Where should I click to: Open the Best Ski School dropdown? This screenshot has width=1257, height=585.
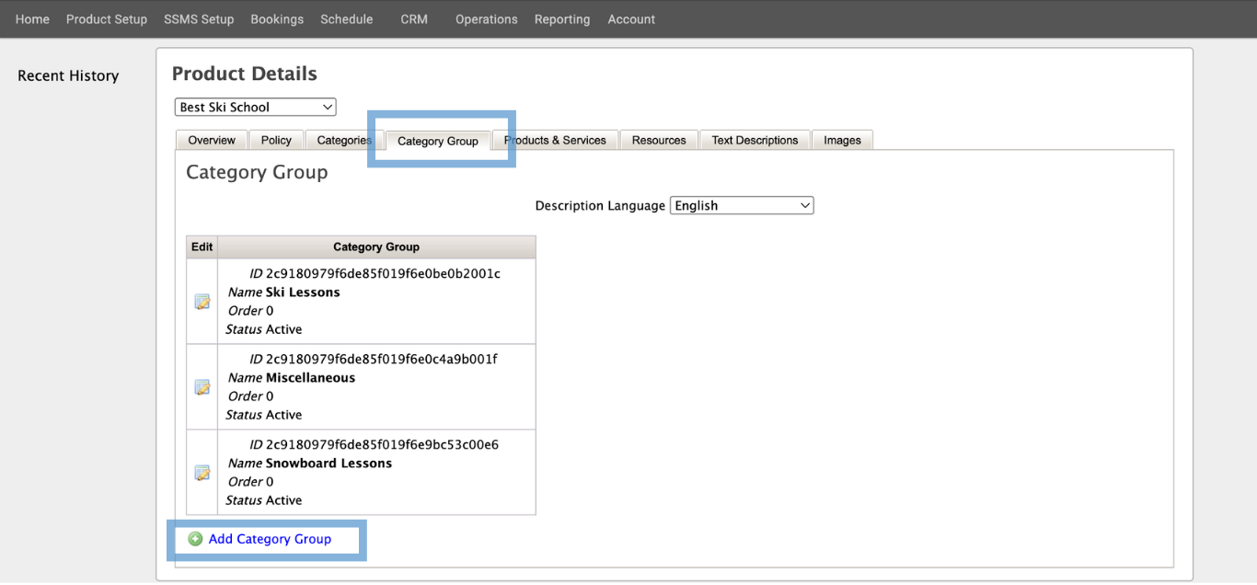coord(256,108)
